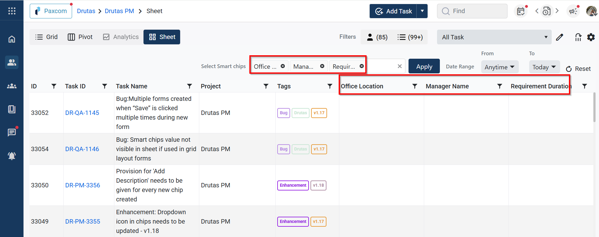599x237 pixels.
Task: Open task link DR-QA-1145
Action: (82, 113)
